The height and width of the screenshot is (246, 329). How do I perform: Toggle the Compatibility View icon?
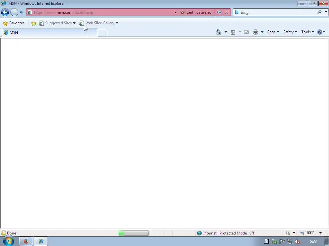[218, 12]
